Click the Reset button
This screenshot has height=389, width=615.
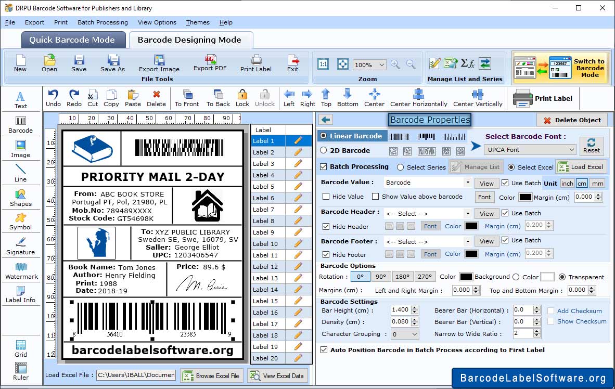pos(592,145)
